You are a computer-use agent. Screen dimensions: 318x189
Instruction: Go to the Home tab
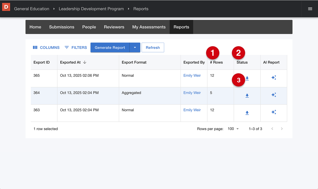click(x=35, y=27)
